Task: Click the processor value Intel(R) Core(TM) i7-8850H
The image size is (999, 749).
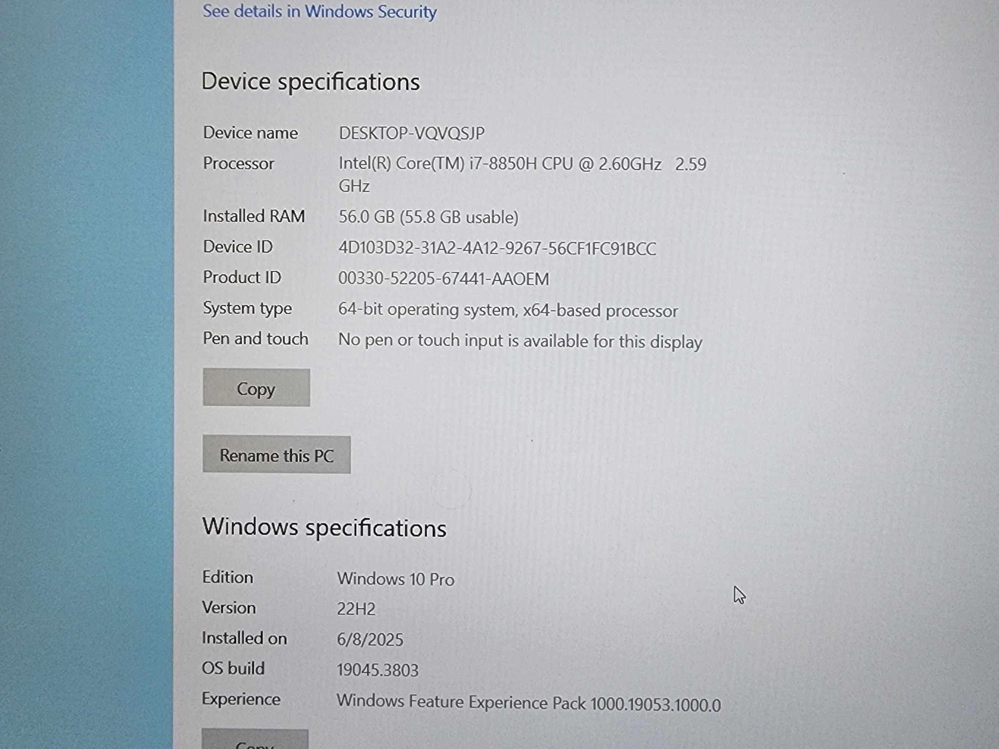Action: click(522, 174)
